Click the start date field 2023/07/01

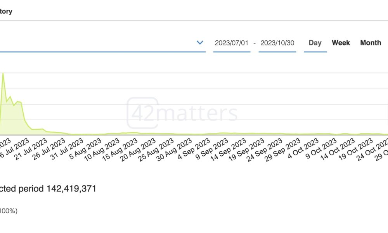pos(232,43)
